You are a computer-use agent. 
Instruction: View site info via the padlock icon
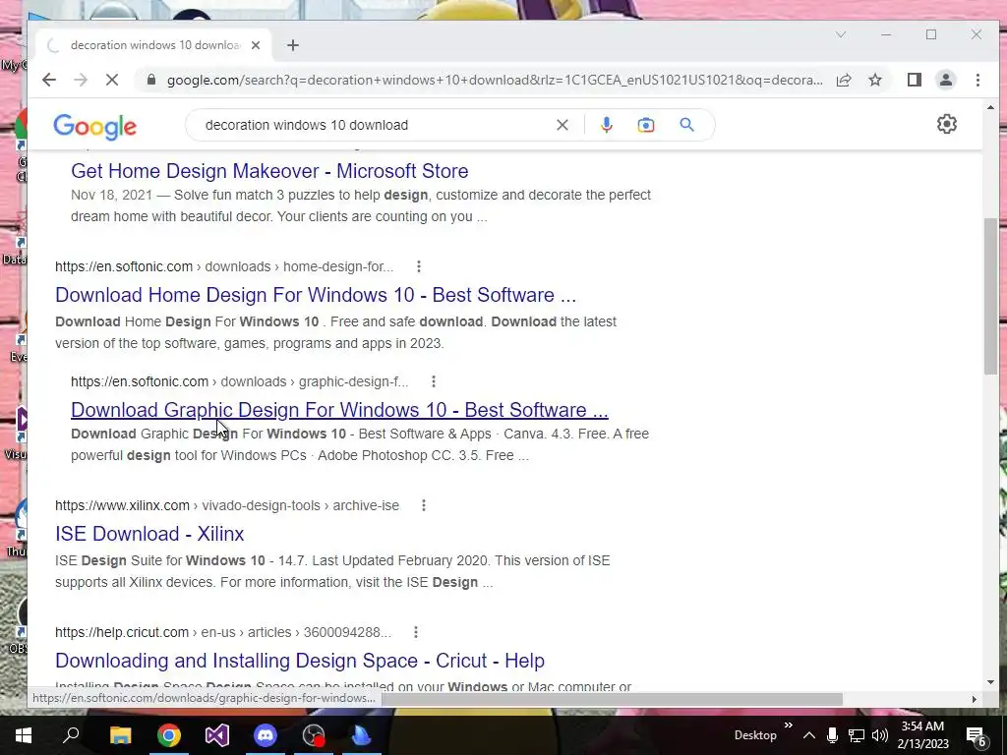click(x=150, y=80)
